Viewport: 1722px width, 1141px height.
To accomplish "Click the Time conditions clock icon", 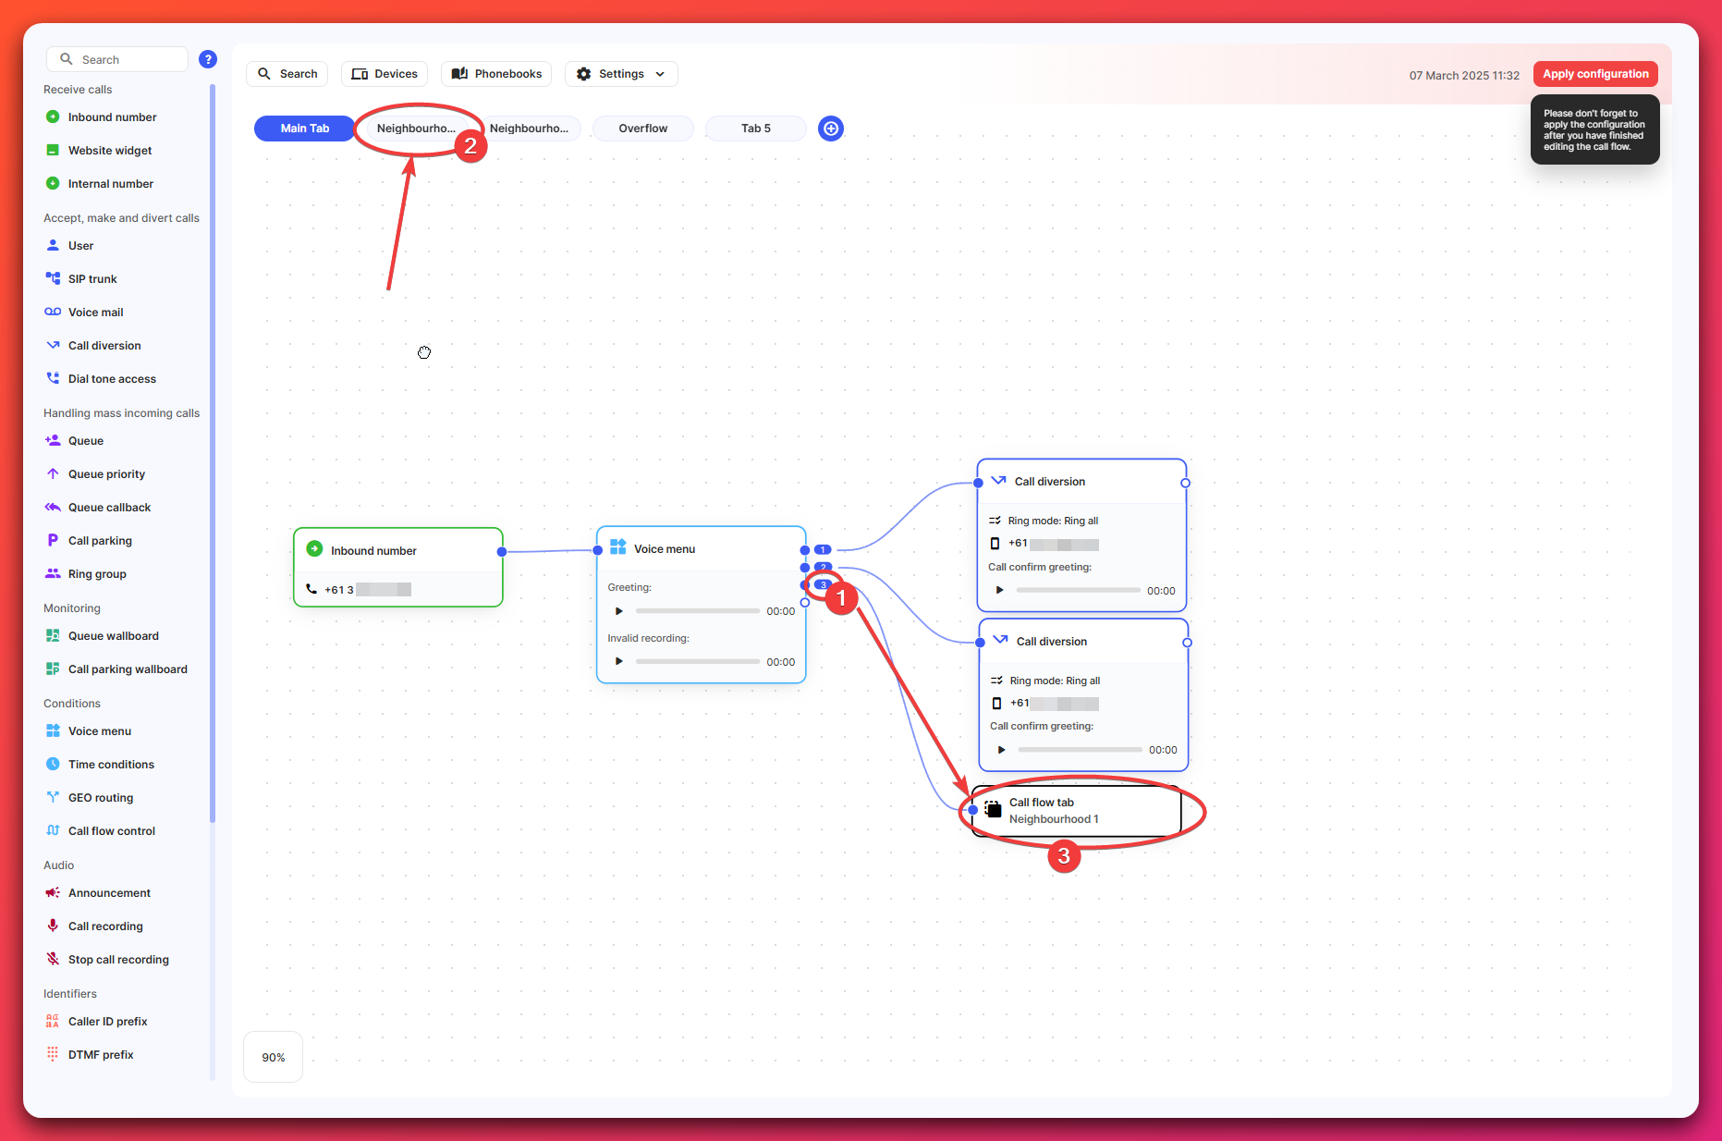I will click(x=53, y=765).
